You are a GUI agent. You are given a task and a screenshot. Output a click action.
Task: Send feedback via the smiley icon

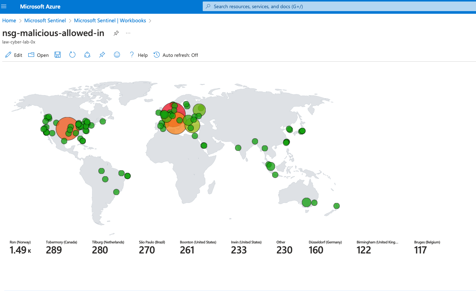[x=117, y=55]
